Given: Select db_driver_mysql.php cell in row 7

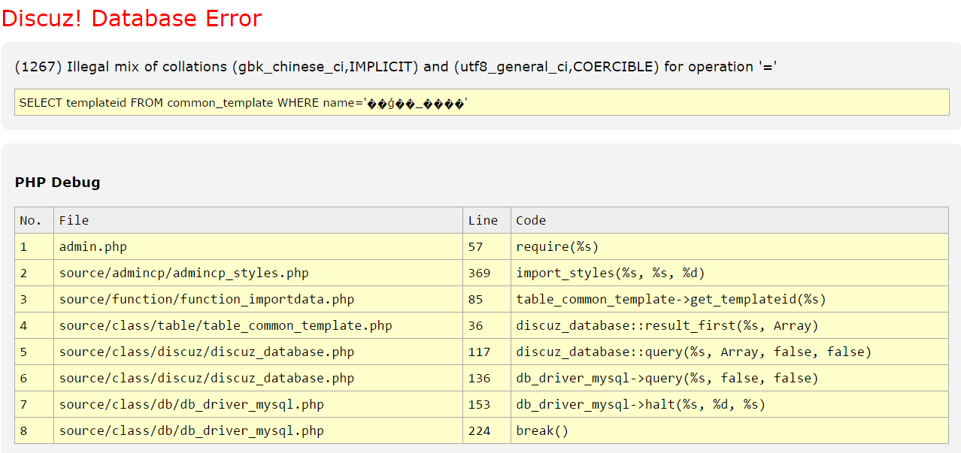Looking at the screenshot, I should tap(258, 404).
